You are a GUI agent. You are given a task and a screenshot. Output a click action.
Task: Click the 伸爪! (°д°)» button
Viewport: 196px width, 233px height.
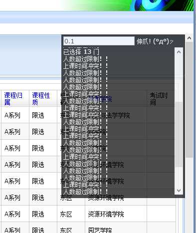155,41
